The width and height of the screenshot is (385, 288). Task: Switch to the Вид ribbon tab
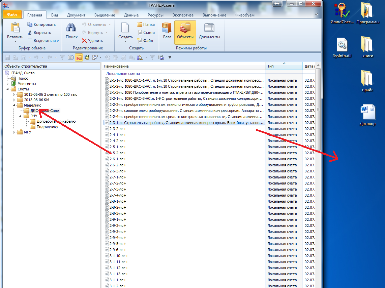coord(55,15)
